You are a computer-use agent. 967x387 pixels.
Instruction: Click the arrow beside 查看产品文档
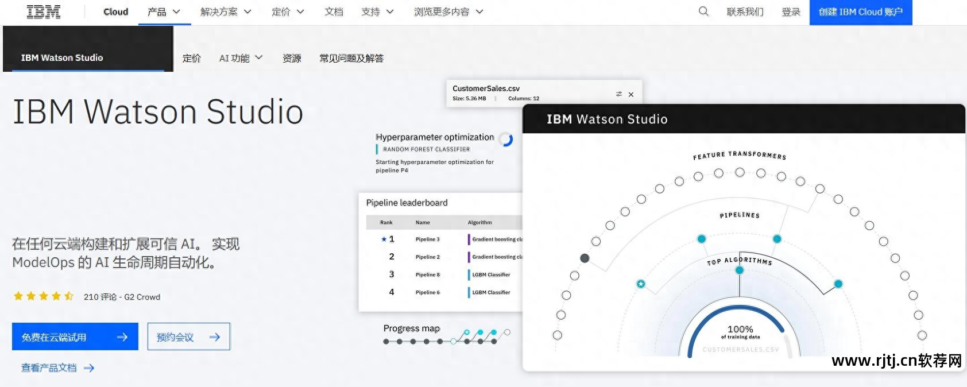point(89,368)
